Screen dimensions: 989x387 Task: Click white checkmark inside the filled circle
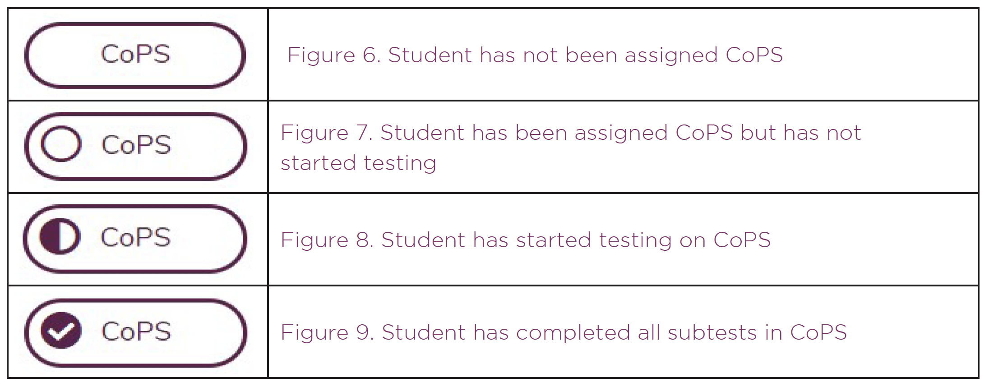coord(61,332)
